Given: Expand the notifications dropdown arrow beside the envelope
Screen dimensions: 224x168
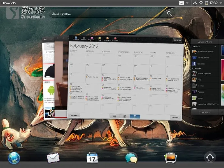Looking at the screenshot, I should (187, 3).
